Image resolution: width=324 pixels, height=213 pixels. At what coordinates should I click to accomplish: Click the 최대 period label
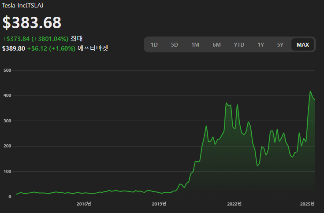76,39
